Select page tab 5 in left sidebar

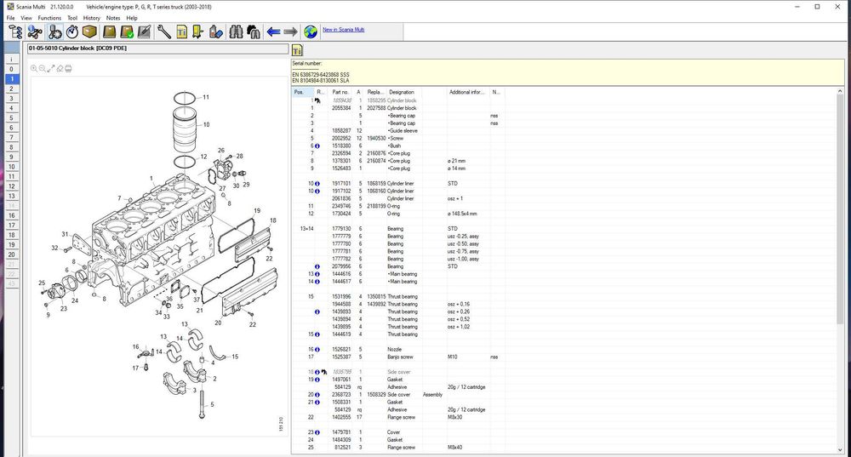coord(11,117)
